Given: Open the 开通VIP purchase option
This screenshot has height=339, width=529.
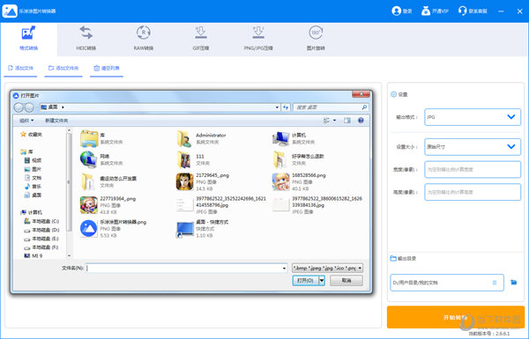Looking at the screenshot, I should point(435,11).
